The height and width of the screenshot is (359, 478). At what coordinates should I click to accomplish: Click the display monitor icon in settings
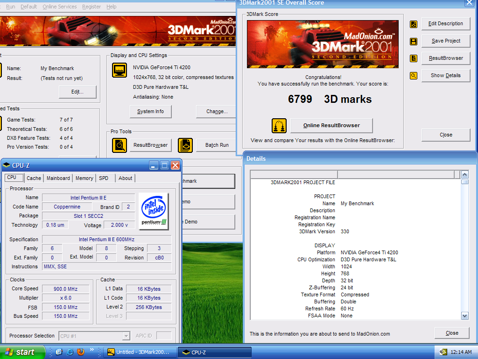point(119,70)
